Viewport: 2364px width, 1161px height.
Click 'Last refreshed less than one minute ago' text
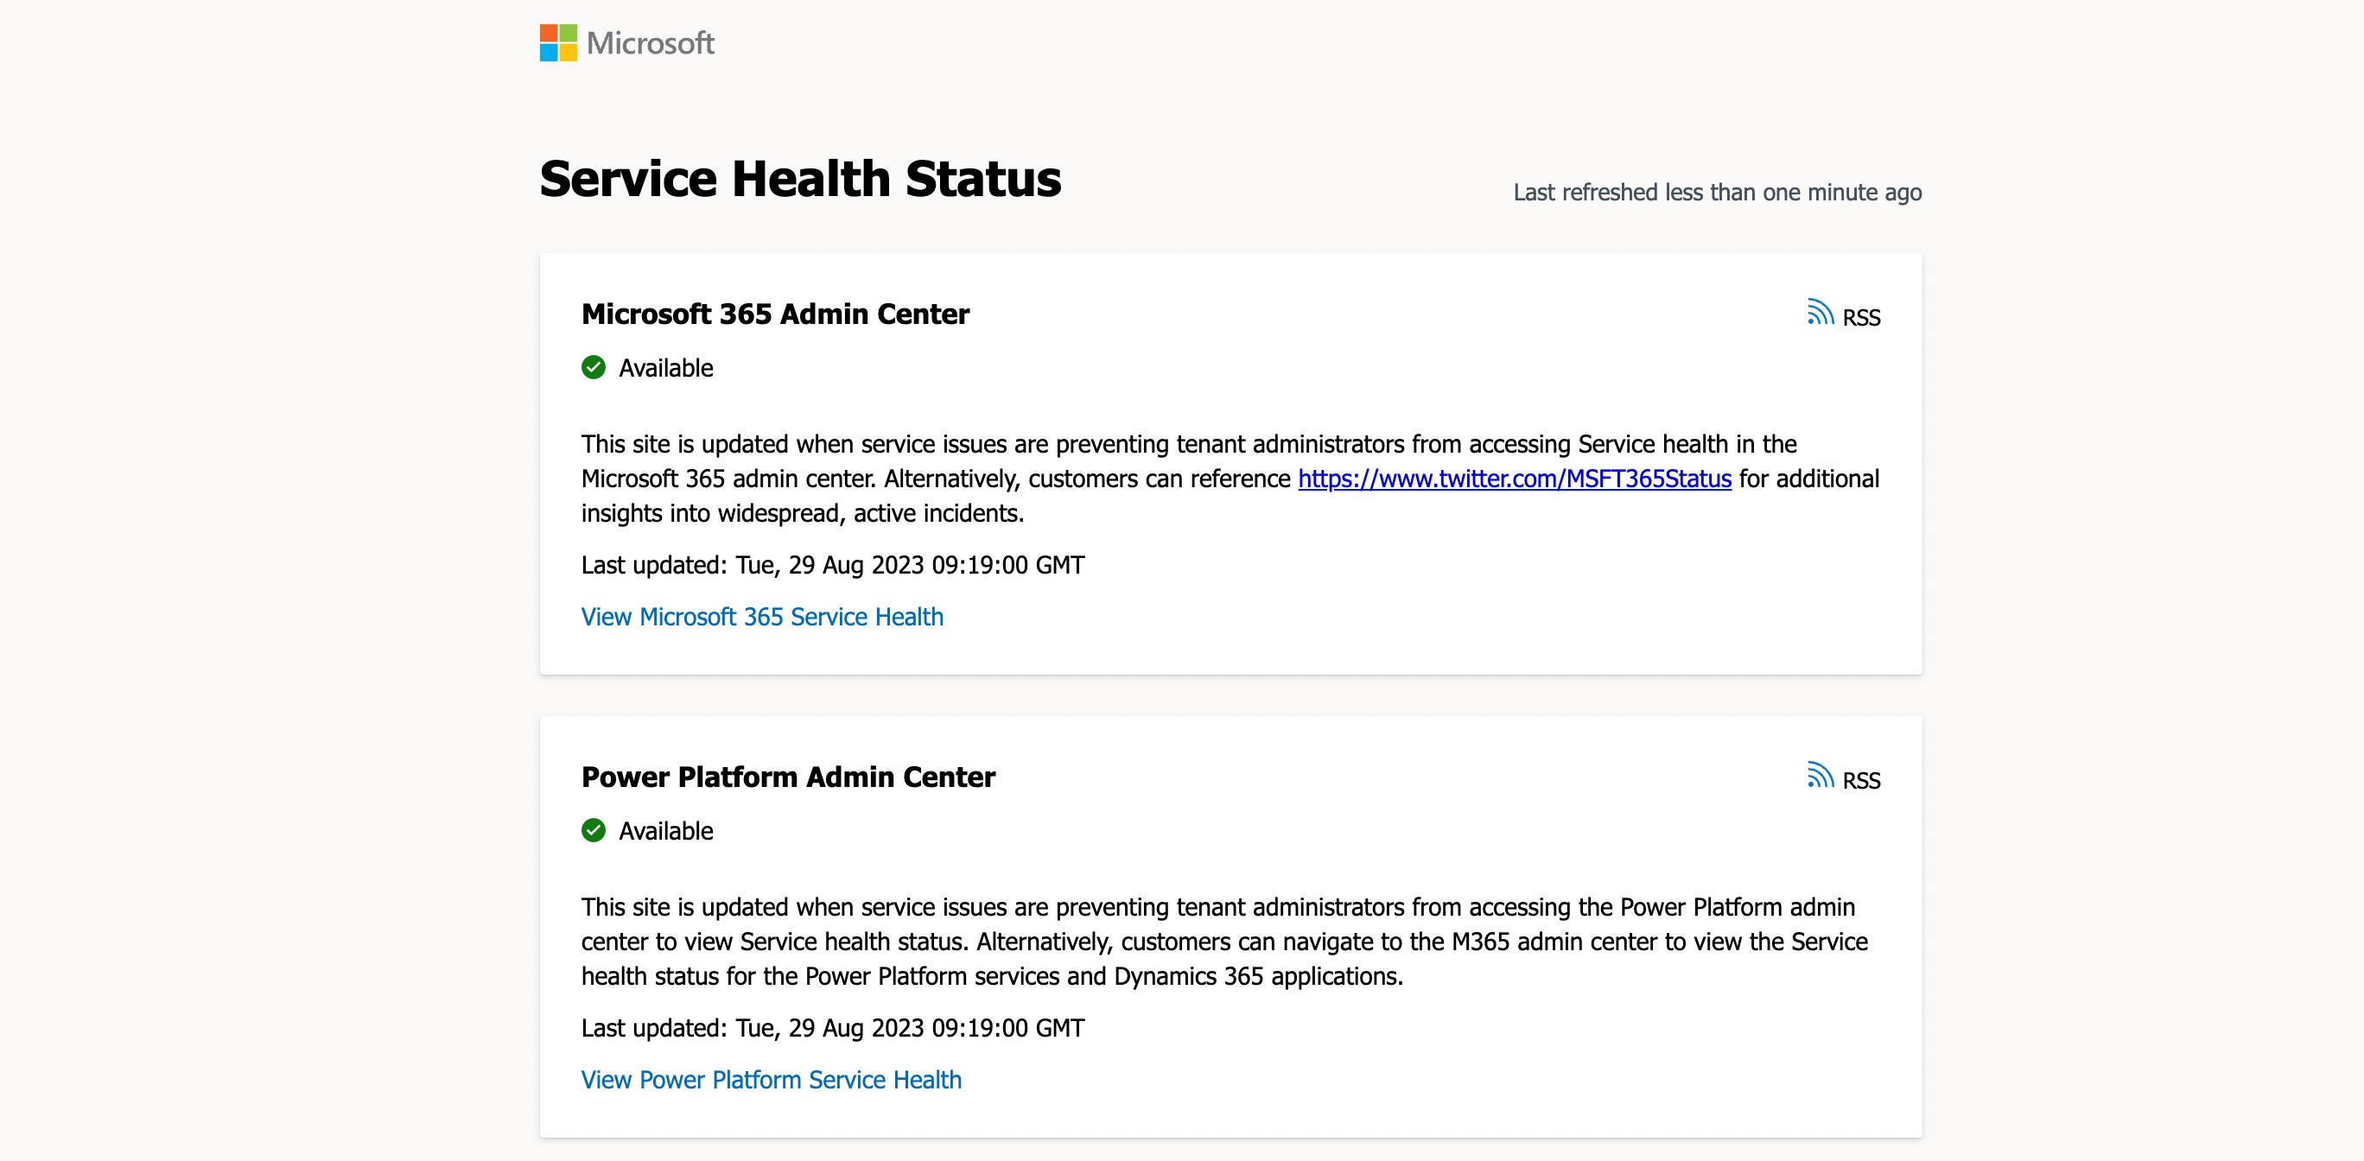click(1717, 193)
